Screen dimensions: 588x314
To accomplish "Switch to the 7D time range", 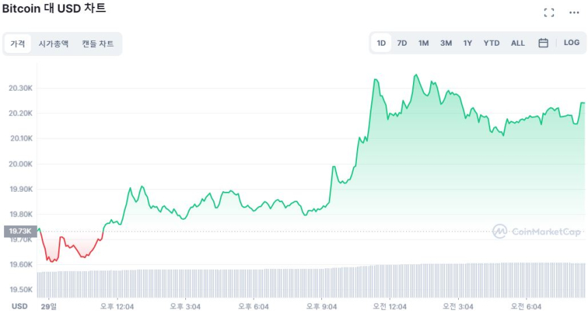I will click(x=402, y=43).
